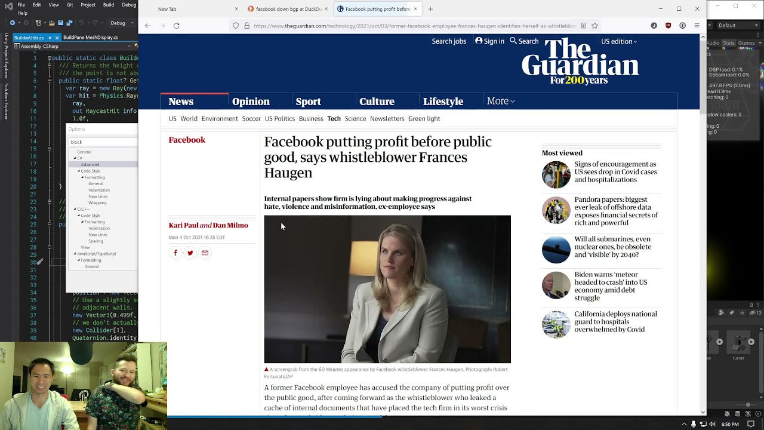The image size is (764, 430).
Task: Open Pandora papers most viewed article
Action: coord(616,211)
